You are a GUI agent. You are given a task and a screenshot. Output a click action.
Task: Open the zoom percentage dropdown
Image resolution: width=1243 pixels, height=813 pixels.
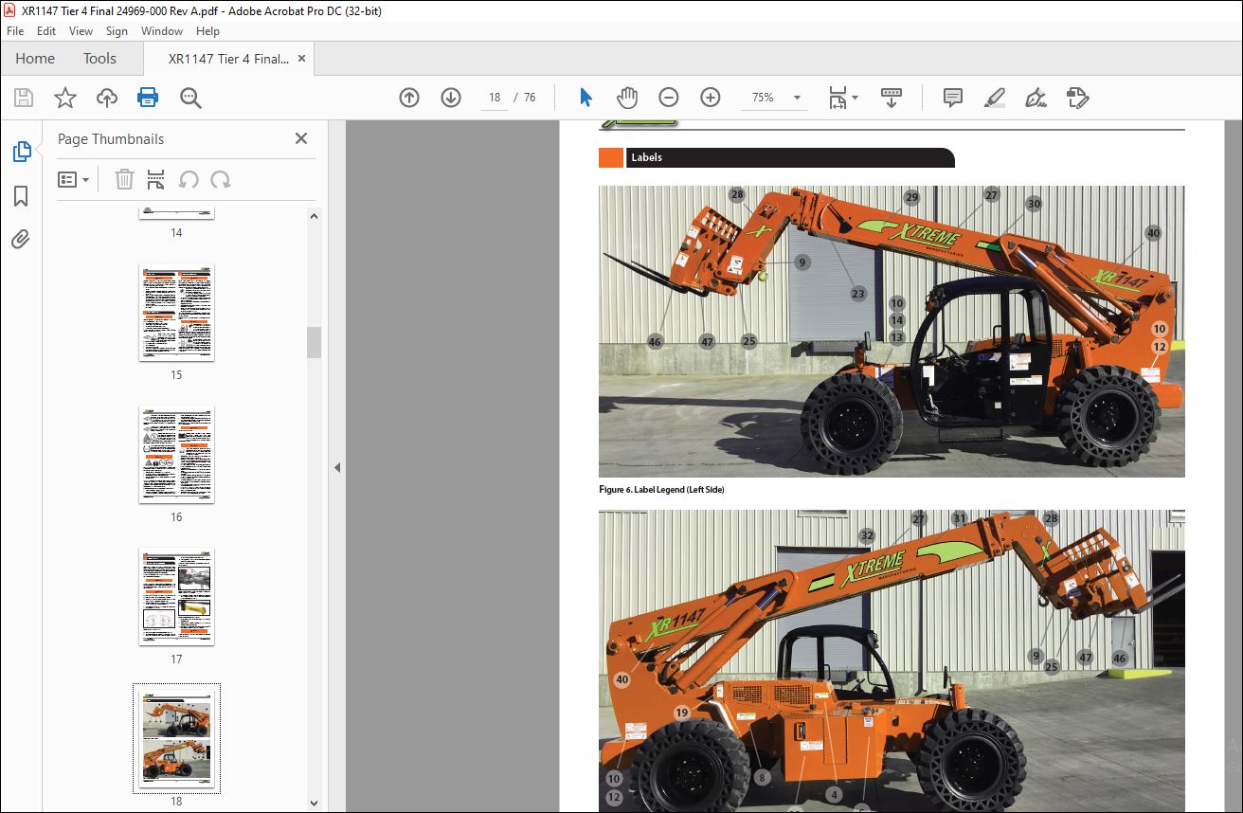[798, 98]
